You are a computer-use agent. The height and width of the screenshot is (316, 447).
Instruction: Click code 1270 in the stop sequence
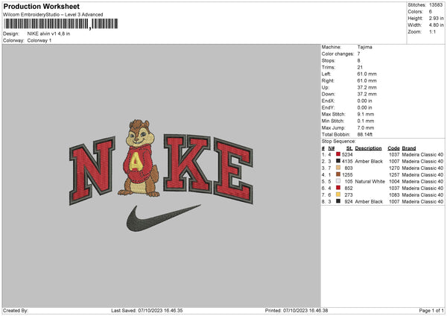click(x=394, y=168)
